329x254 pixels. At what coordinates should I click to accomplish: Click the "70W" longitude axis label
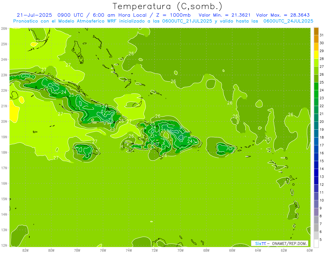click(x=180, y=250)
